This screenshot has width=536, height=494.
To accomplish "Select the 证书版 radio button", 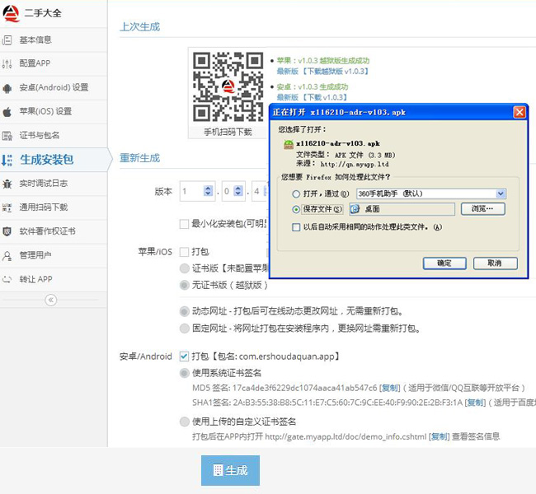I will (x=185, y=268).
